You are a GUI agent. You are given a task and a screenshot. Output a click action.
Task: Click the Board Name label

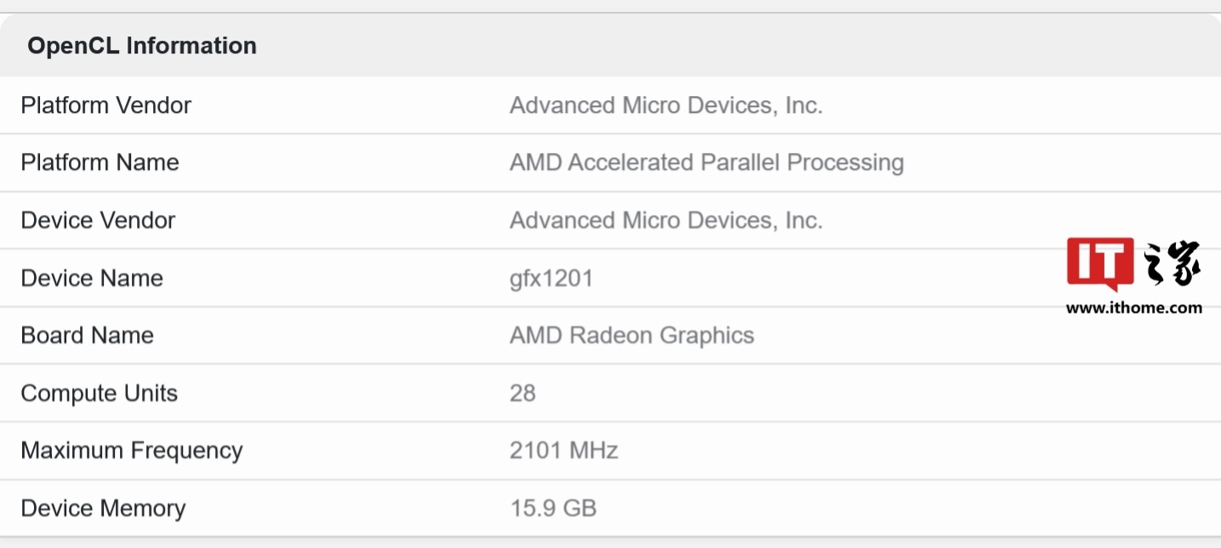87,335
